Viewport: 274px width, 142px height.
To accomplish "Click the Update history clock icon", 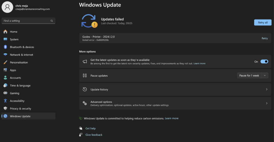I will tap(85, 89).
